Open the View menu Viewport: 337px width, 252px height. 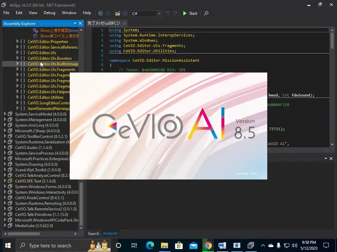coord(33,13)
